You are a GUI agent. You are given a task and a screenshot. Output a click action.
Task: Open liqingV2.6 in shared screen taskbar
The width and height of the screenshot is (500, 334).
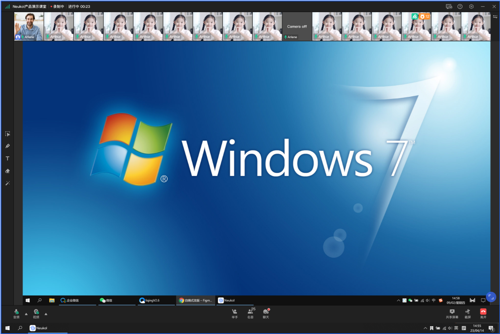156,300
